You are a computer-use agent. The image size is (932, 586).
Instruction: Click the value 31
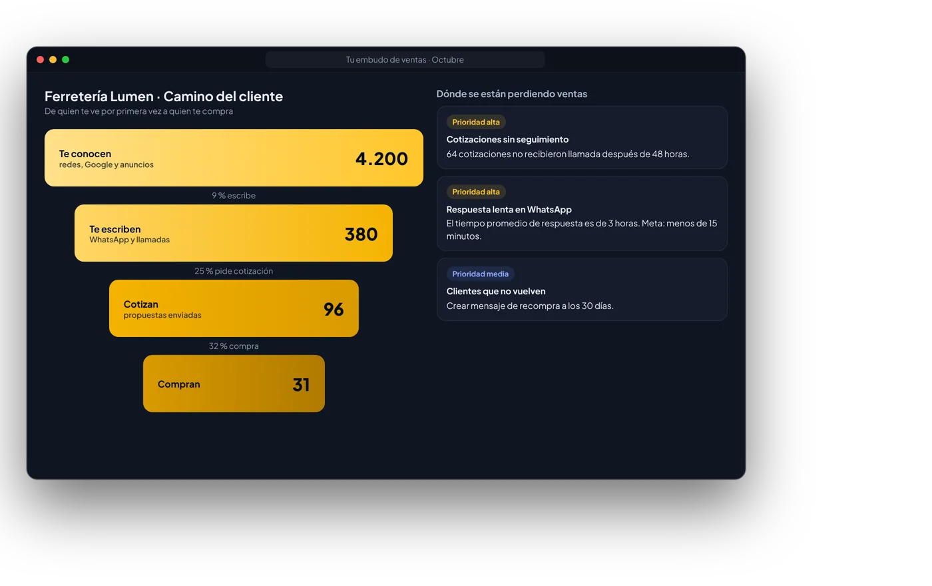[302, 385]
